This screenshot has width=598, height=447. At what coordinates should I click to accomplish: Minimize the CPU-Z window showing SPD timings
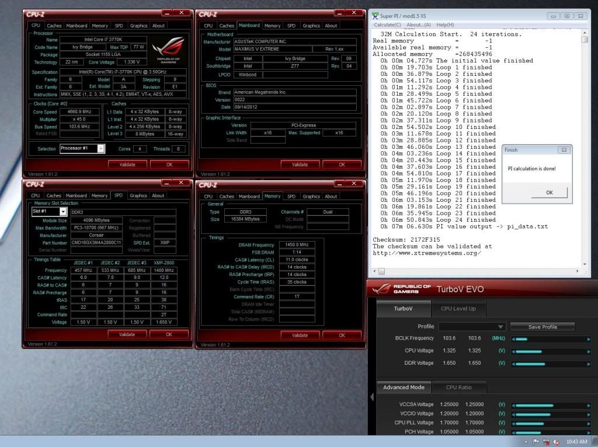click(x=166, y=183)
